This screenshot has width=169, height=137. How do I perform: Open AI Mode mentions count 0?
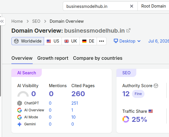(x=50, y=117)
